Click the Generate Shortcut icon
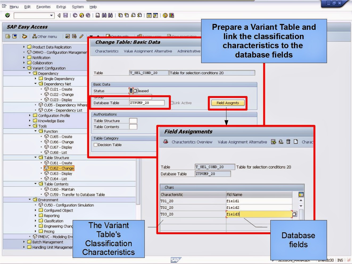 click(155, 15)
